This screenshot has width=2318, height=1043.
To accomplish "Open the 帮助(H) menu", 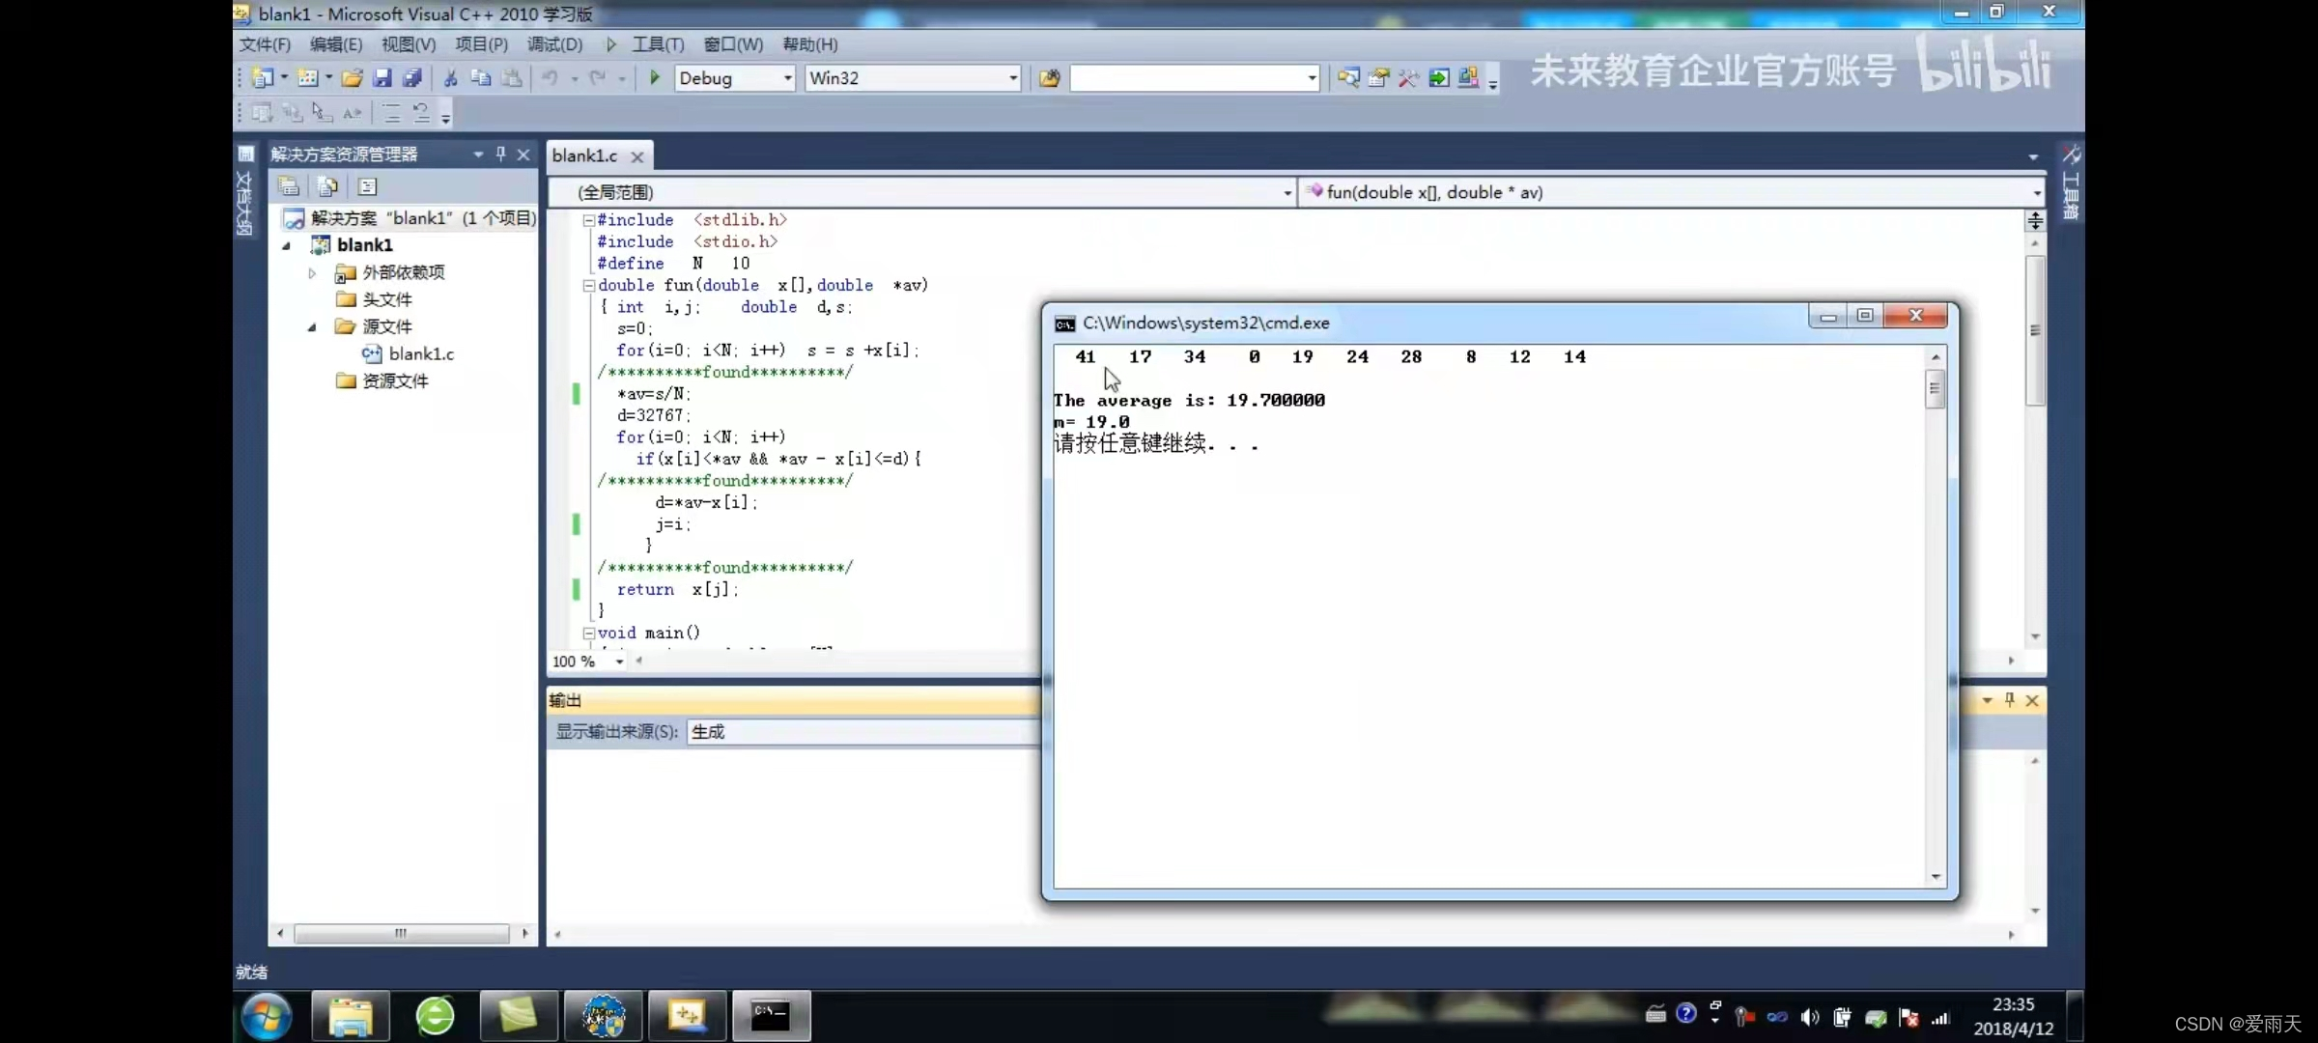I will tap(809, 44).
